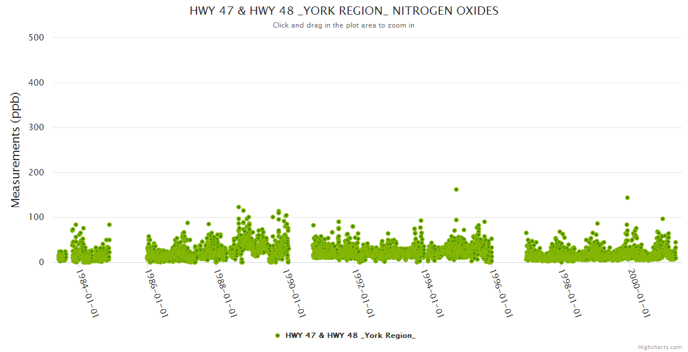Viewport: 688px width, 352px height.
Task: Open the Highcharts.com credits link
Action: pos(660,347)
